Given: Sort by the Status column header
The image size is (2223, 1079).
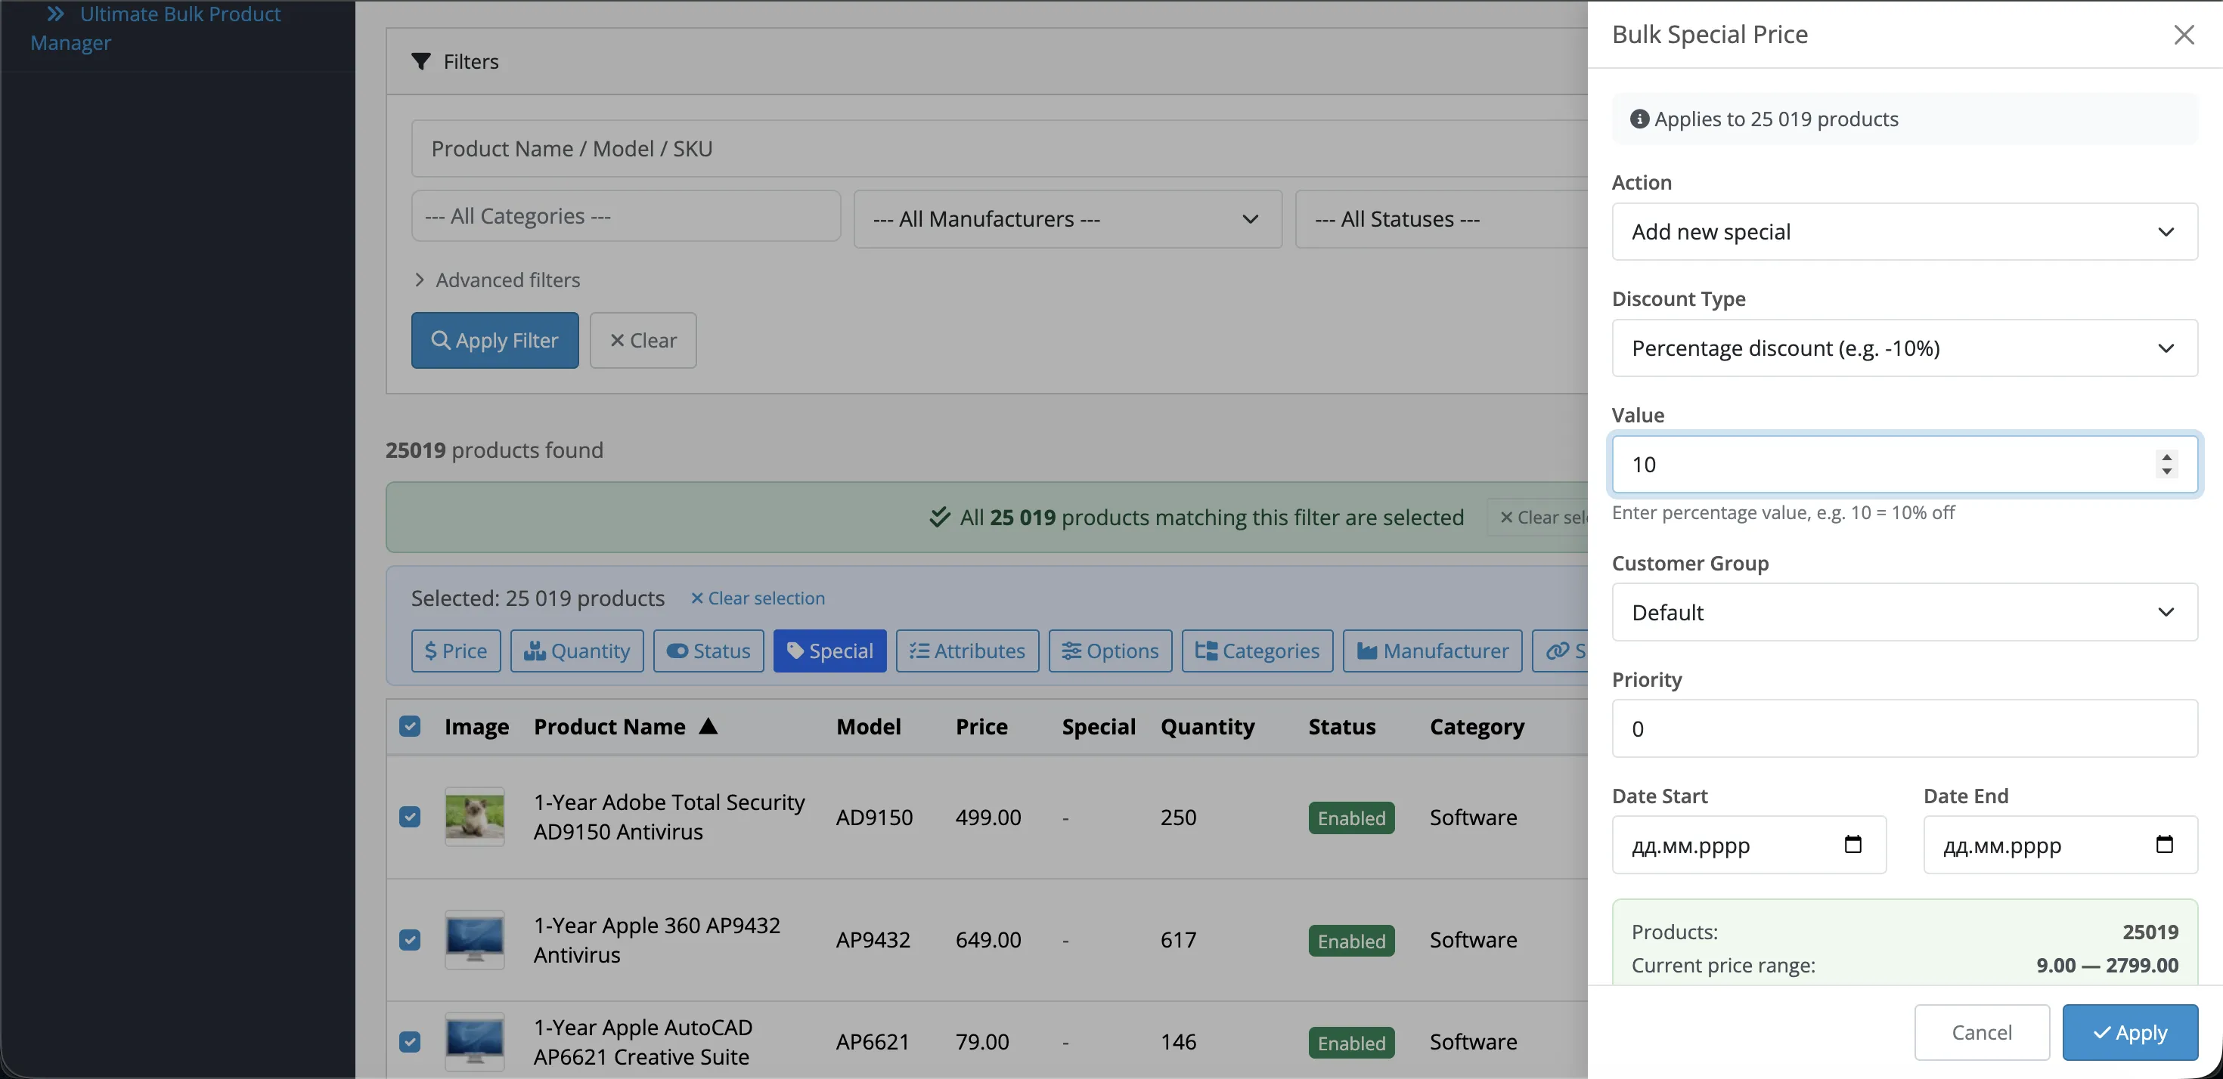Looking at the screenshot, I should [x=1342, y=726].
